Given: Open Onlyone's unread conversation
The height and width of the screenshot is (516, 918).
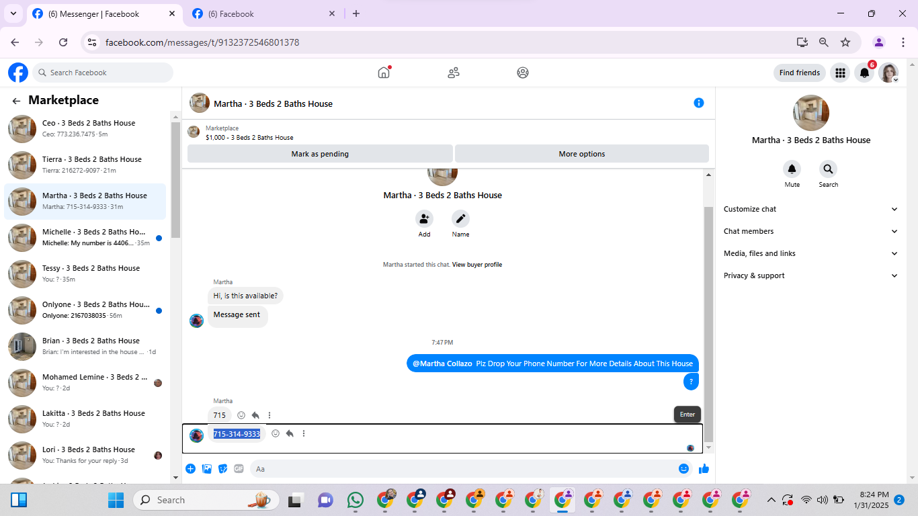Looking at the screenshot, I should click(85, 310).
